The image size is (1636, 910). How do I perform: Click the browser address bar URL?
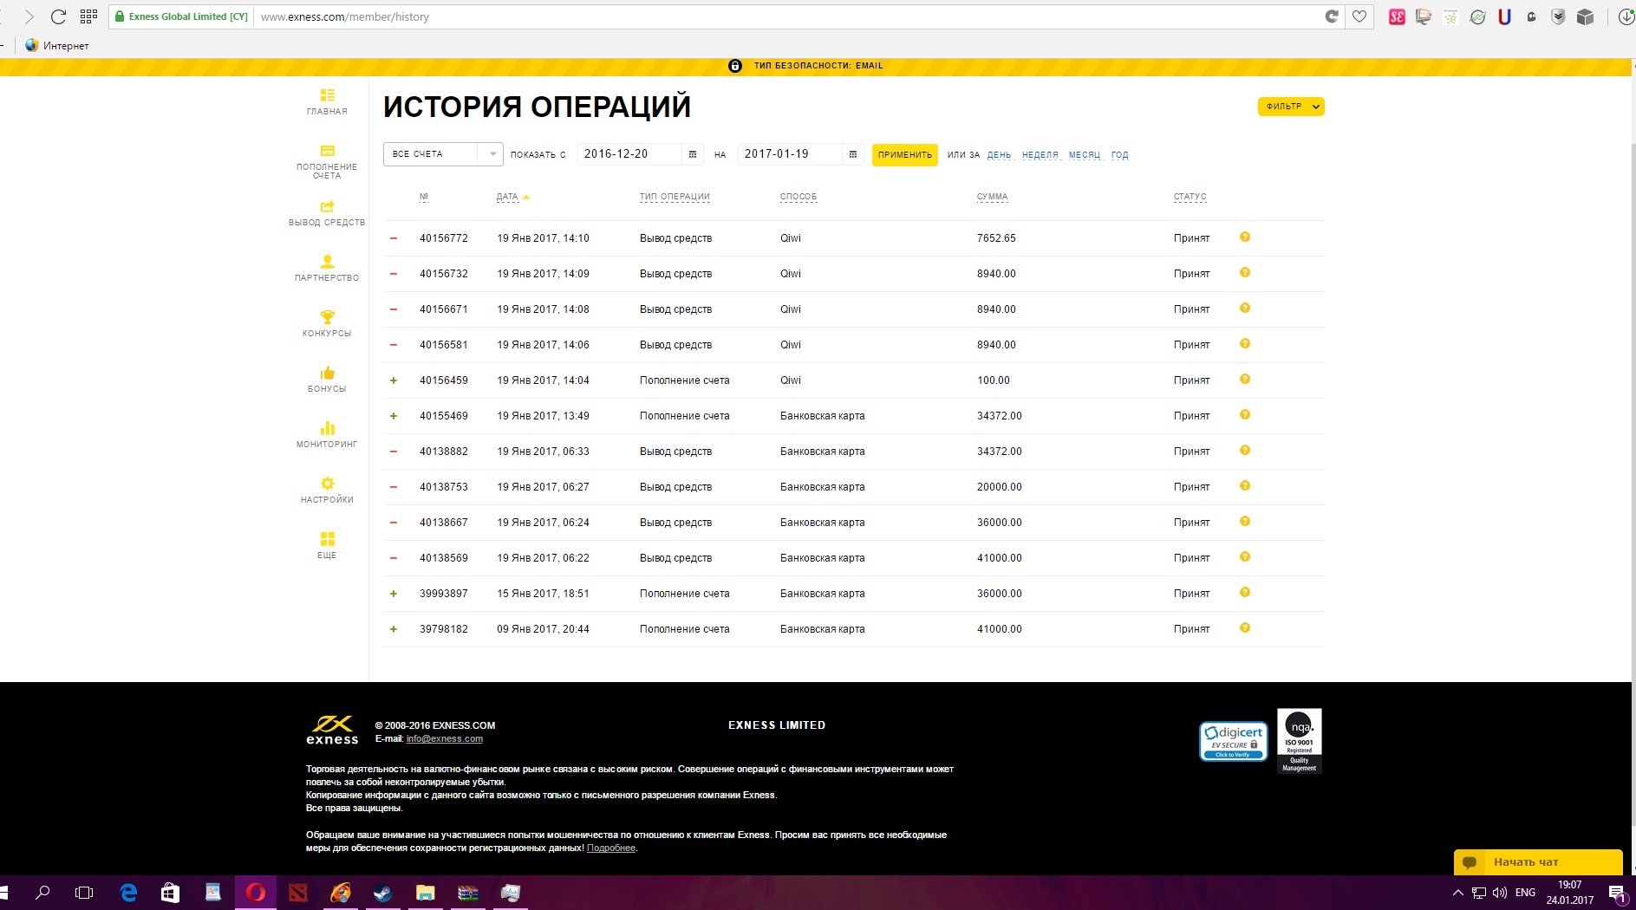(x=345, y=16)
